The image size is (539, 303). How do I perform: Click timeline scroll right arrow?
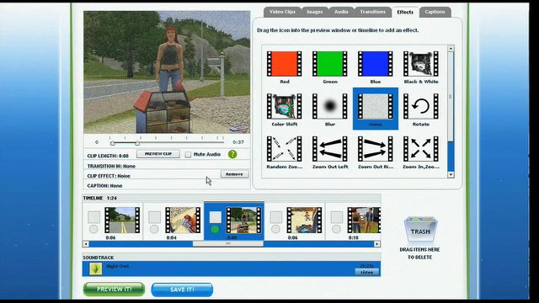[377, 244]
